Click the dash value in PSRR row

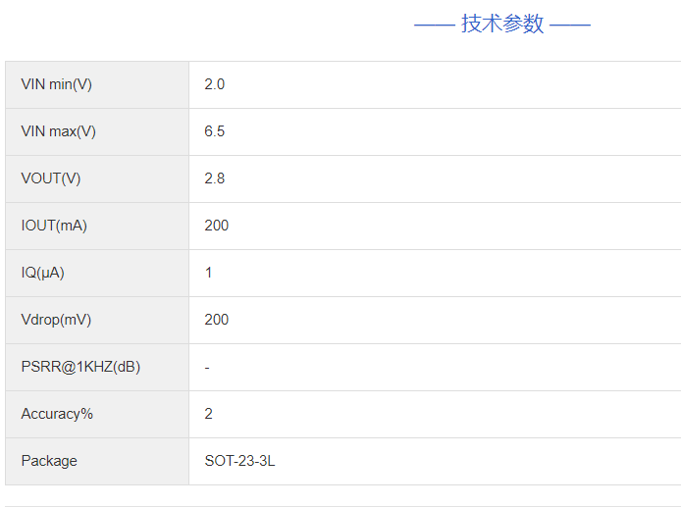pos(207,367)
